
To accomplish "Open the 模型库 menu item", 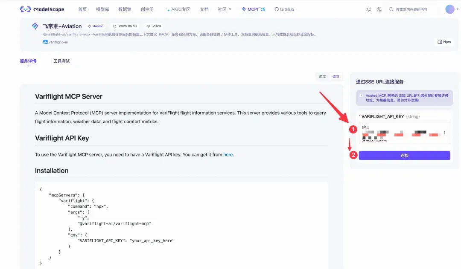I will [102, 9].
